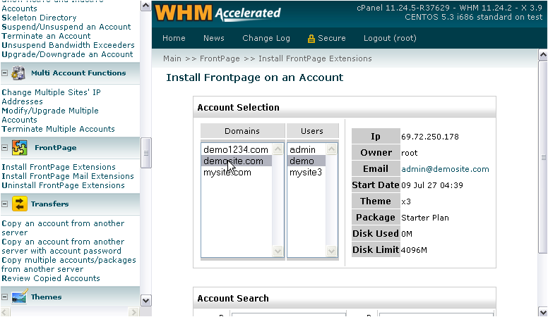This screenshot has height=317, width=548.
Task: Click main page scroll down arrow
Action: (x=543, y=312)
